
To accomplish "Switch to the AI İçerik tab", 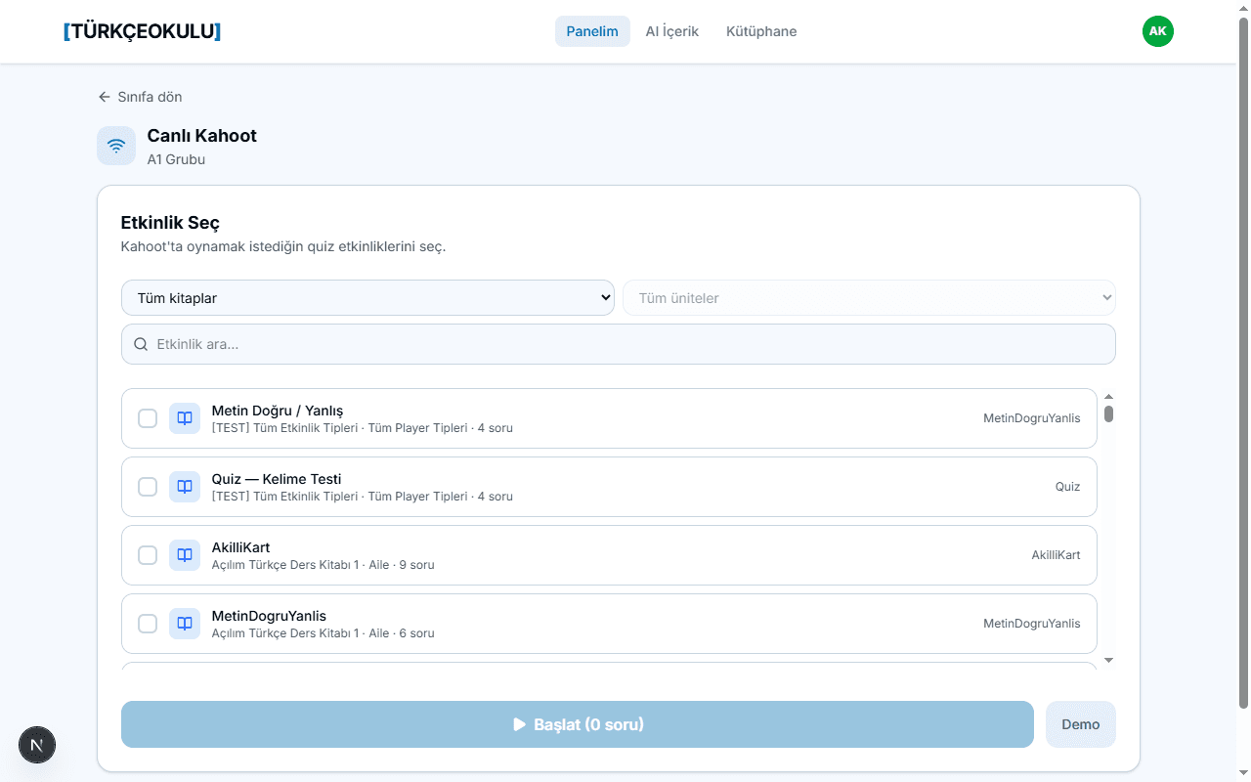I will [x=672, y=31].
